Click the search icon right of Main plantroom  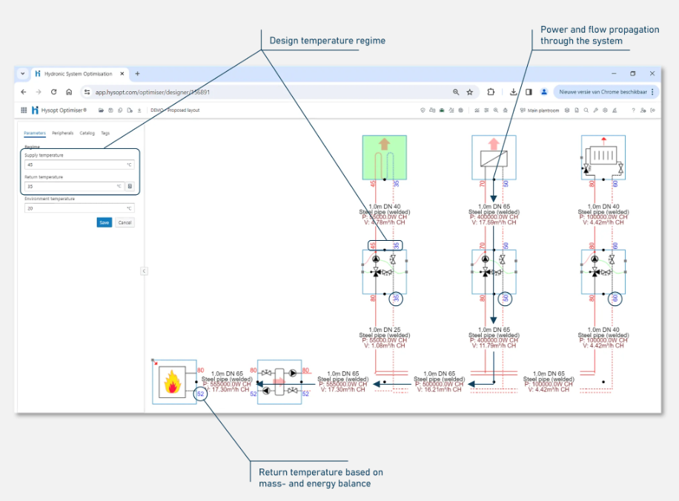pos(586,110)
